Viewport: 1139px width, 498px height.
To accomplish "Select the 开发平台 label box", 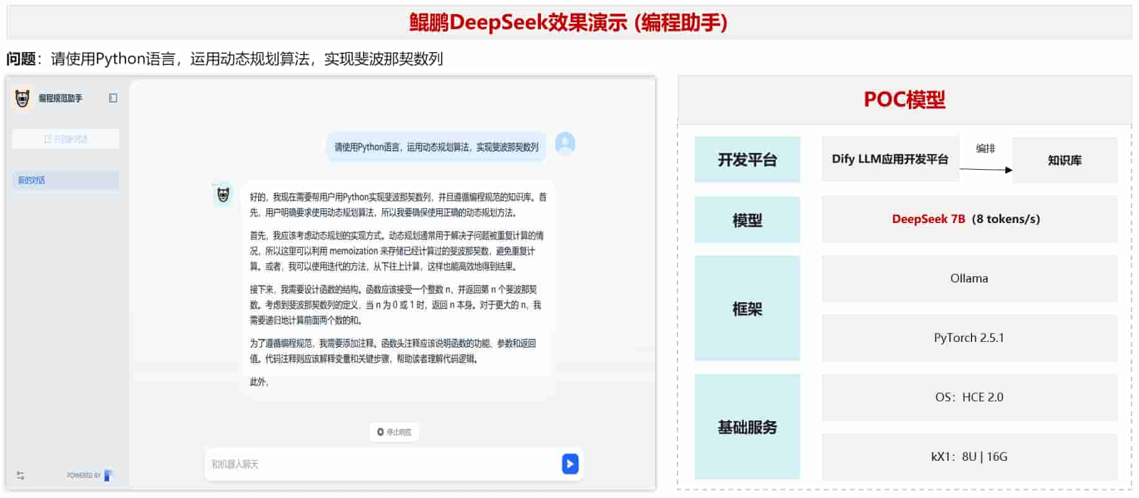I will pyautogui.click(x=748, y=160).
